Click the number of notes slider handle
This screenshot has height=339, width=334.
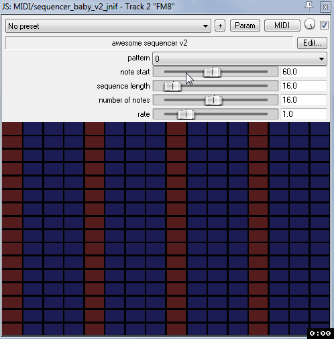pyautogui.click(x=213, y=100)
